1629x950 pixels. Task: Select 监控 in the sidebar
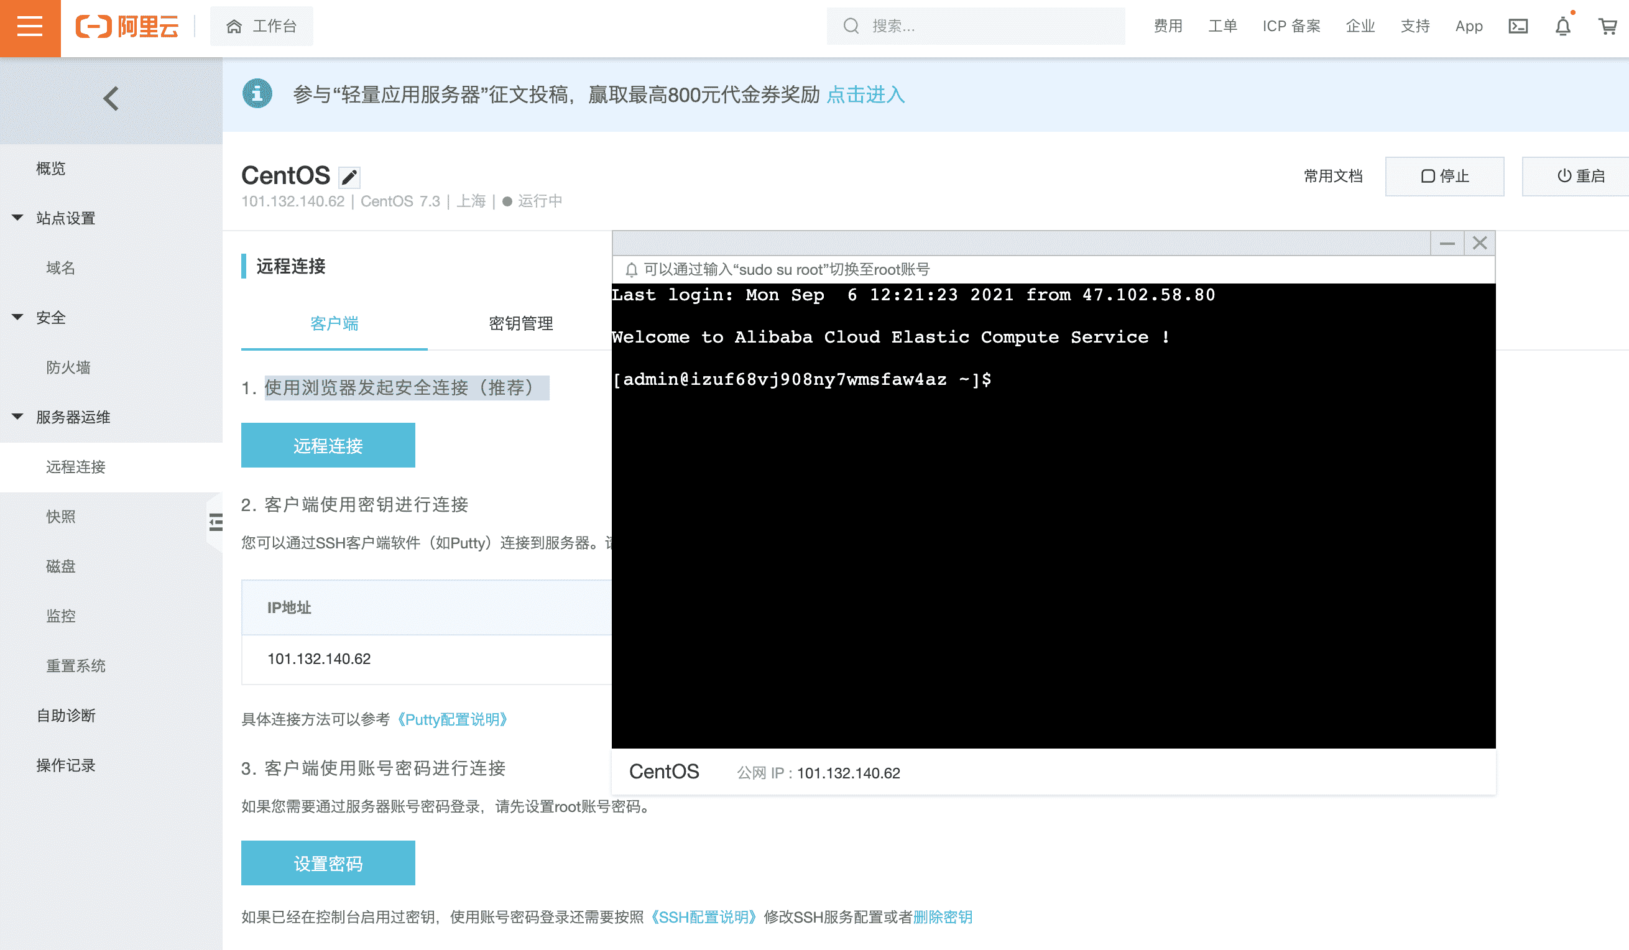[61, 616]
